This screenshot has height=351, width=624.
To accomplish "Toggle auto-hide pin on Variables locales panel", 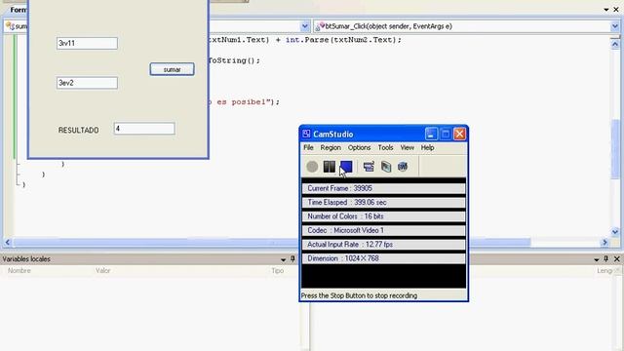I will [292, 259].
